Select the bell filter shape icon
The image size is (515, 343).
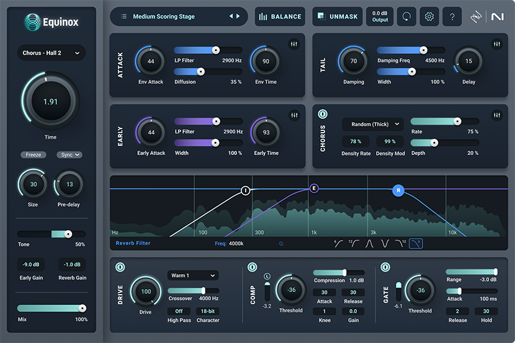coord(371,244)
